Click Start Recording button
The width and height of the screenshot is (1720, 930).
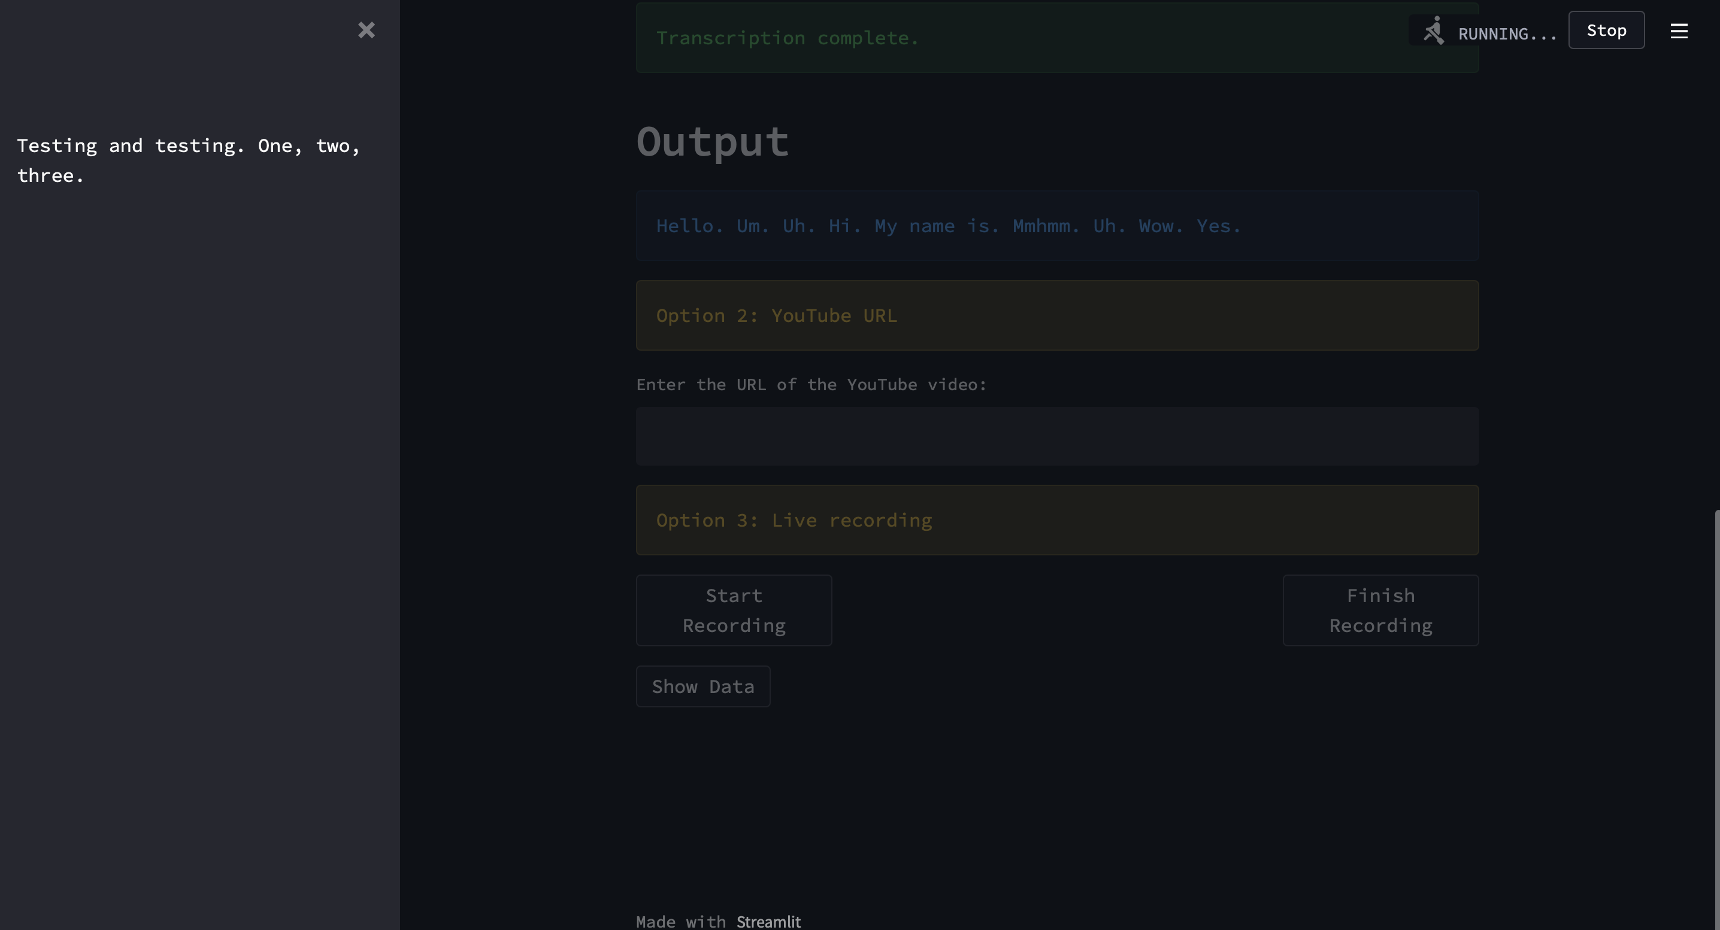734,610
